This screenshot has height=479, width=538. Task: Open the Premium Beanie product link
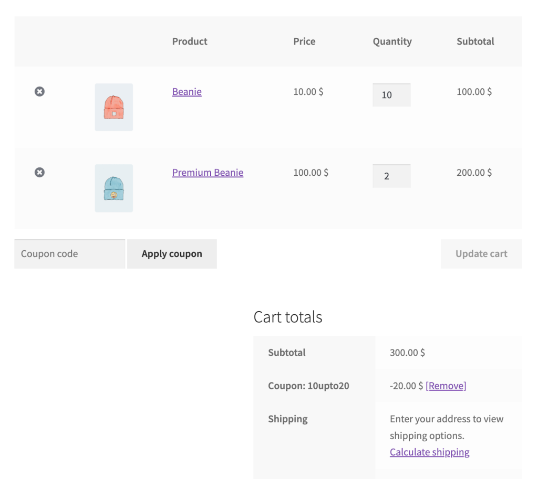click(208, 173)
